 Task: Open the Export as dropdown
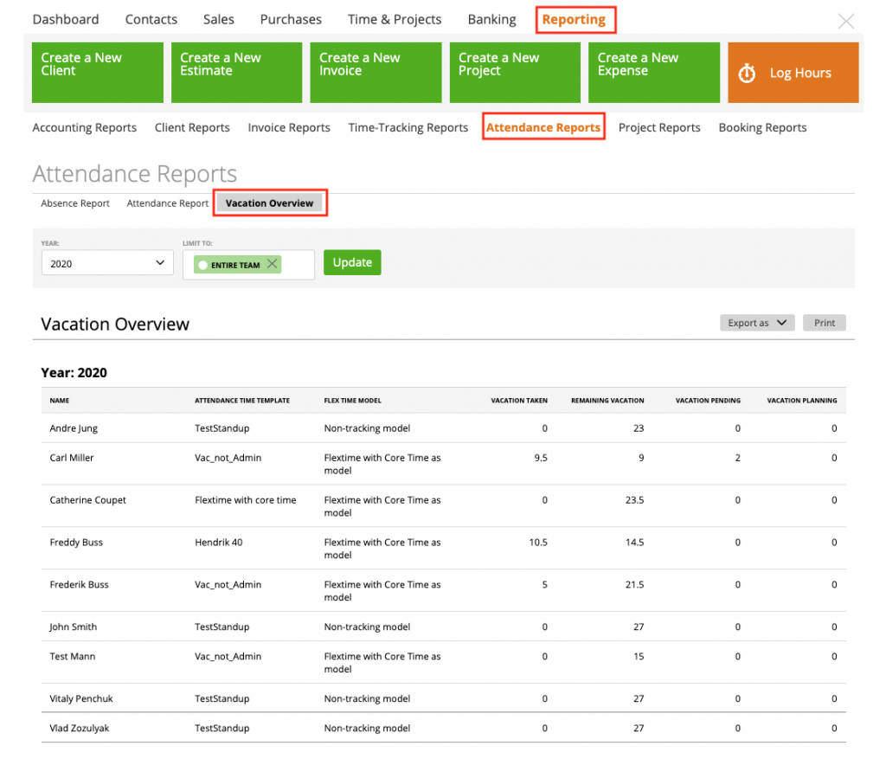756,322
